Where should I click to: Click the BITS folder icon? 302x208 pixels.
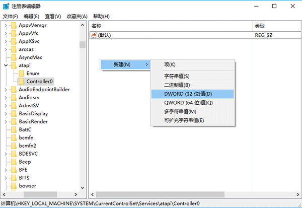pyautogui.click(x=14, y=178)
